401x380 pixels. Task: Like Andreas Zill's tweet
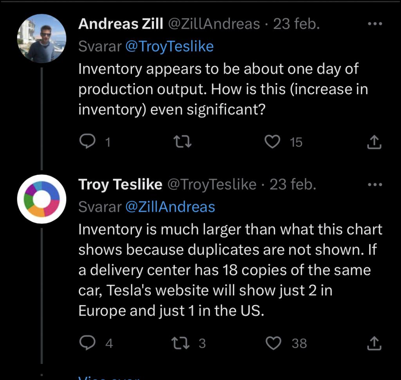273,142
